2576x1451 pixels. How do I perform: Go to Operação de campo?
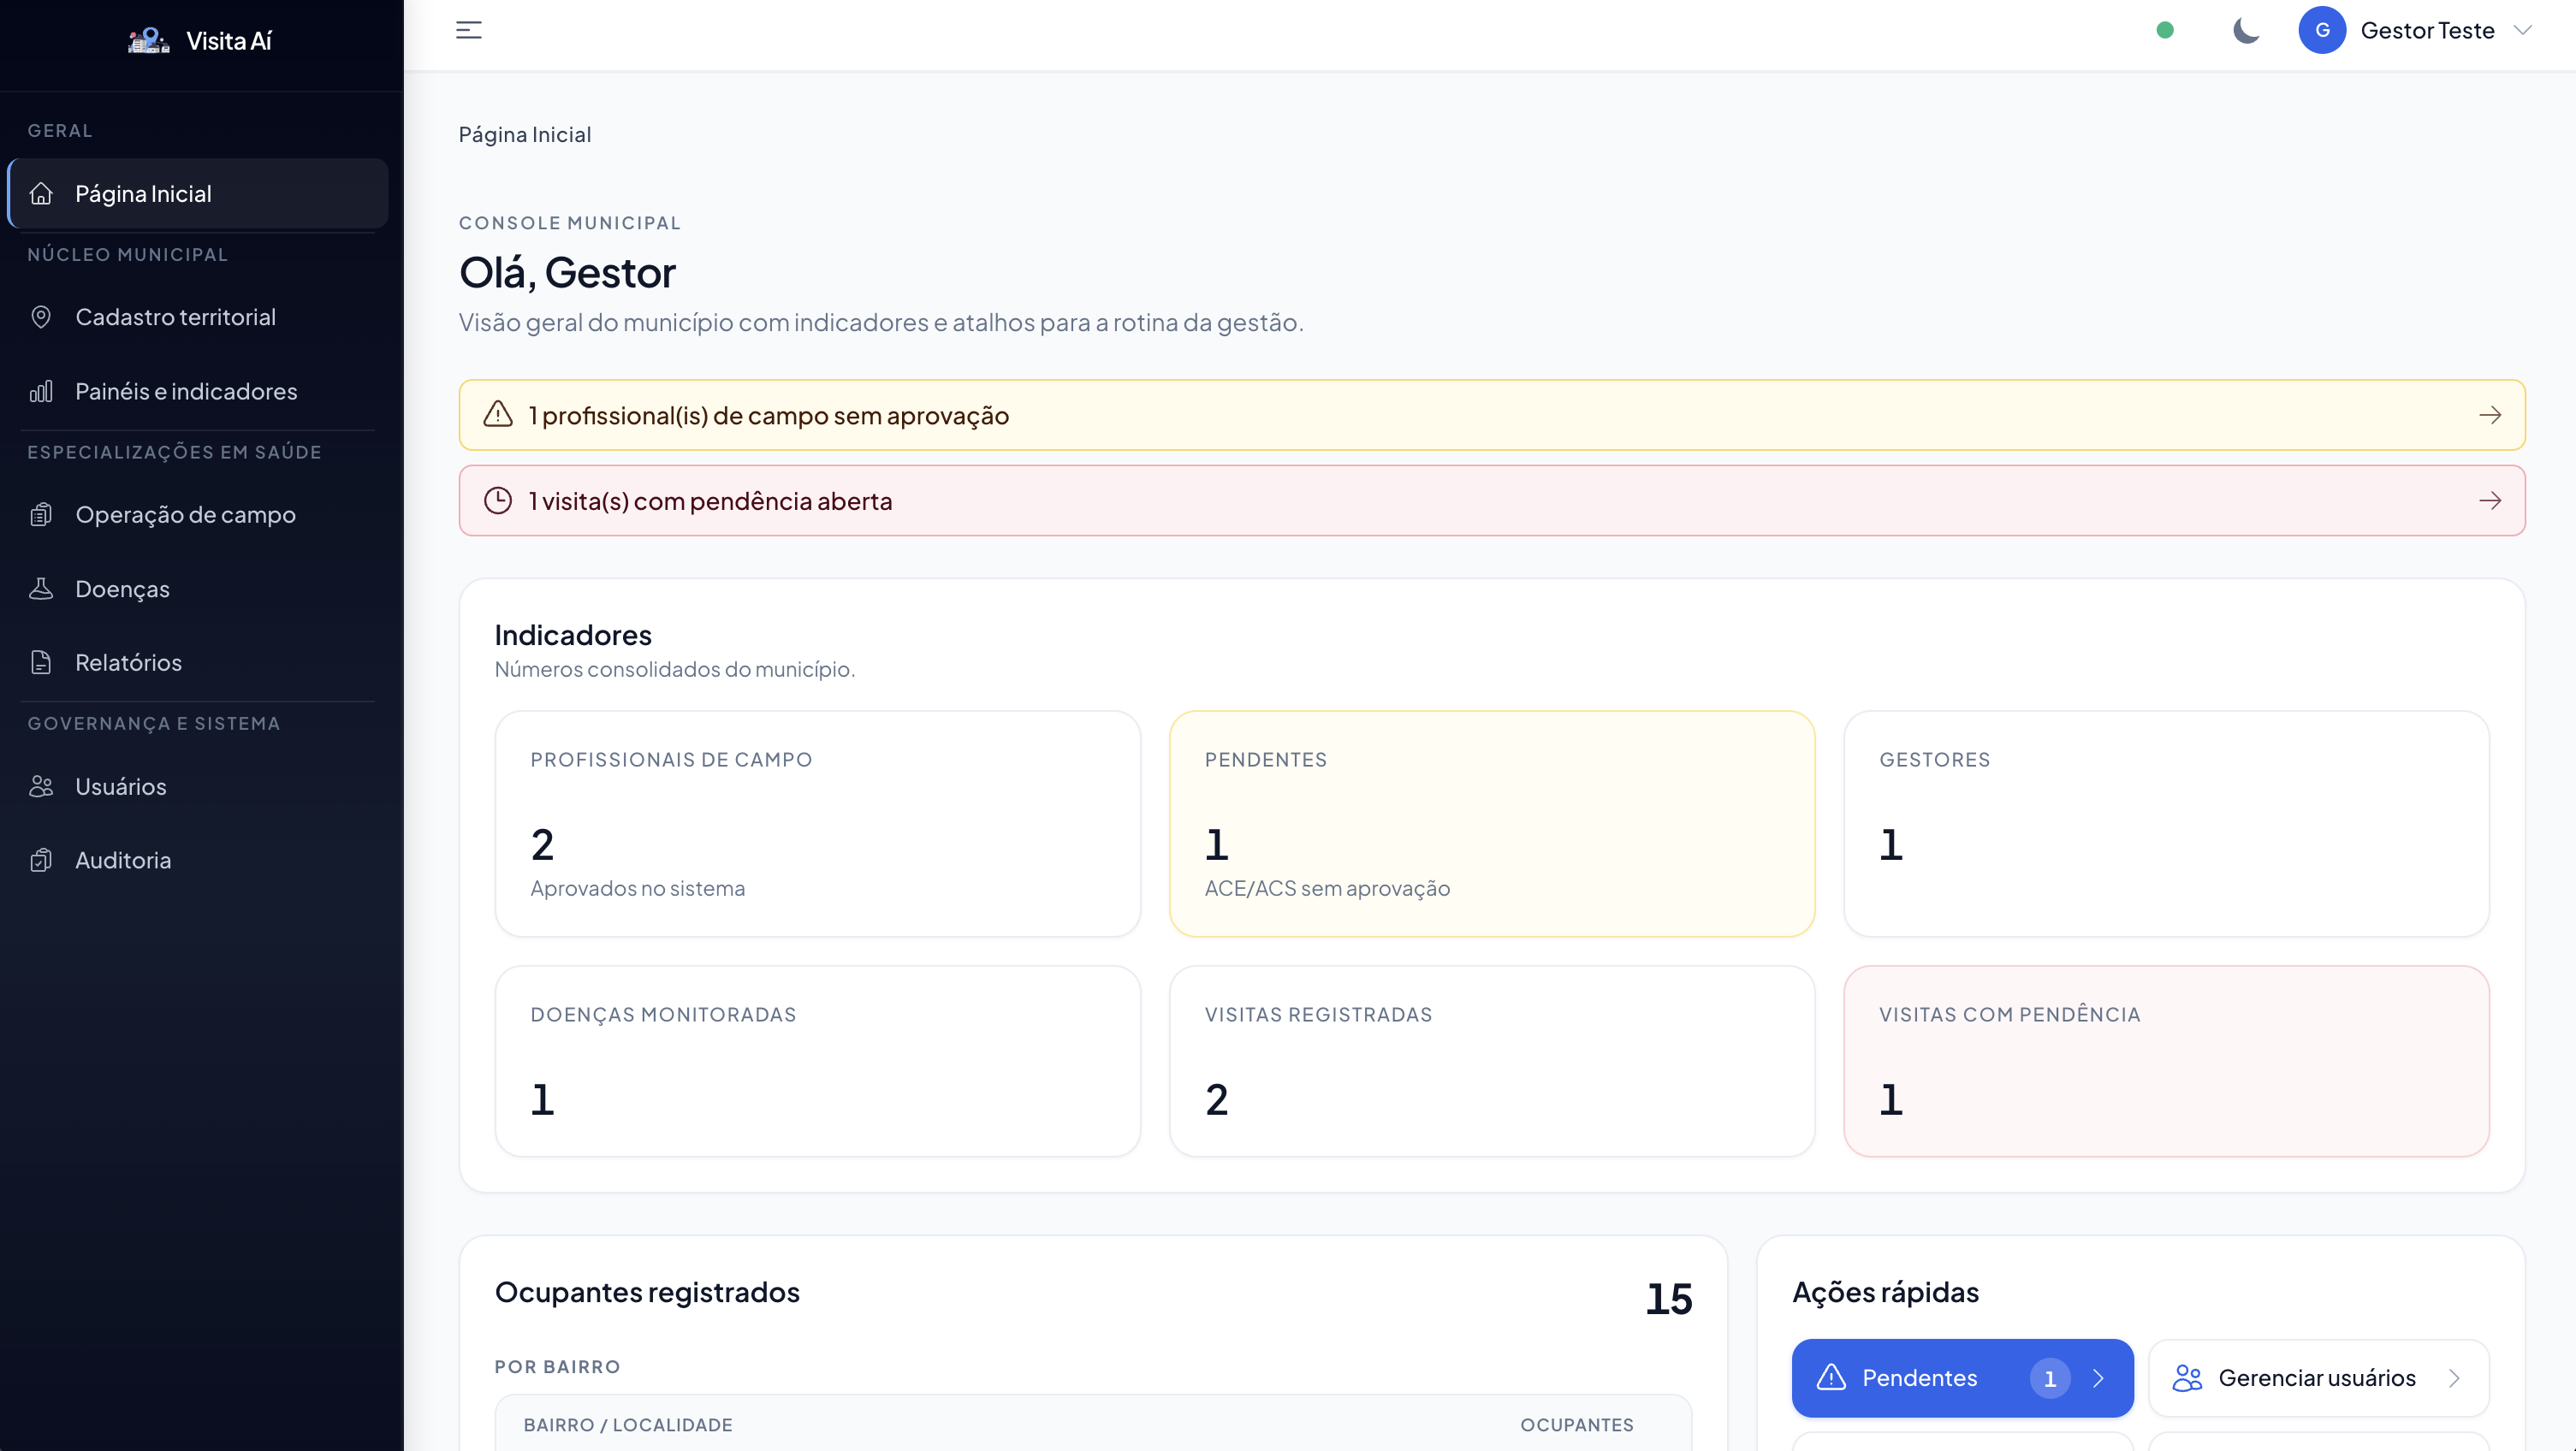pos(185,515)
